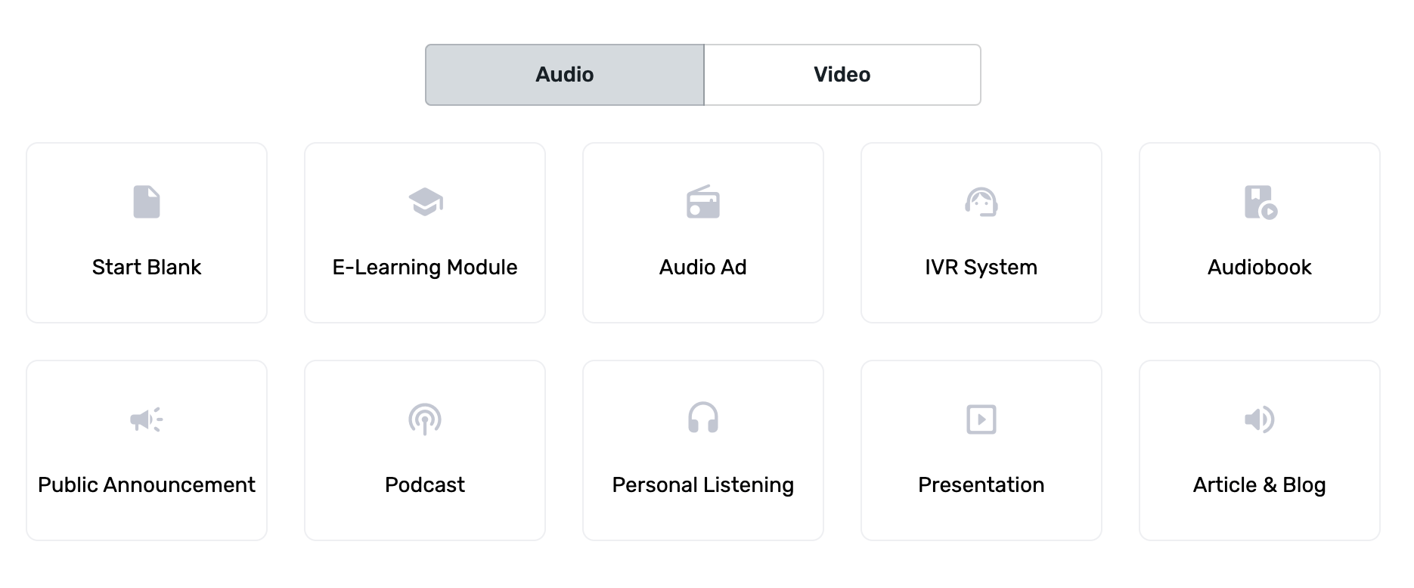This screenshot has height=588, width=1414.
Task: Choose Article & Blog label
Action: coord(1260,485)
